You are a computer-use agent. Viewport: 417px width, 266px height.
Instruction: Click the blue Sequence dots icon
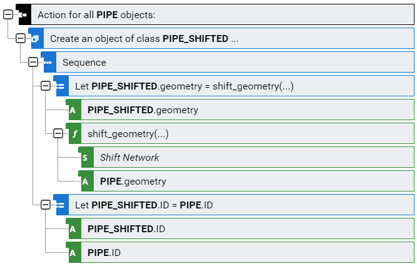(48, 63)
